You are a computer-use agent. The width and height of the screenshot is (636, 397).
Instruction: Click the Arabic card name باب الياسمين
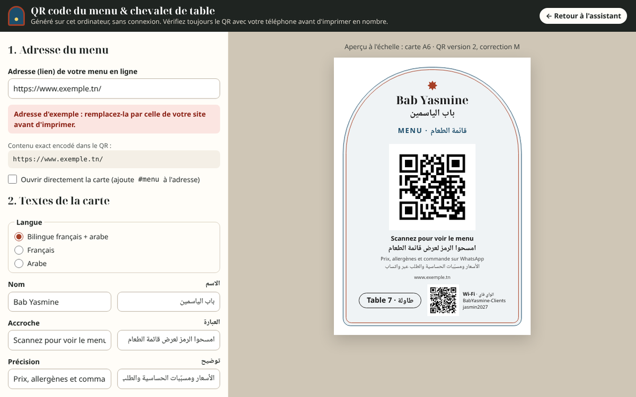coord(432,113)
